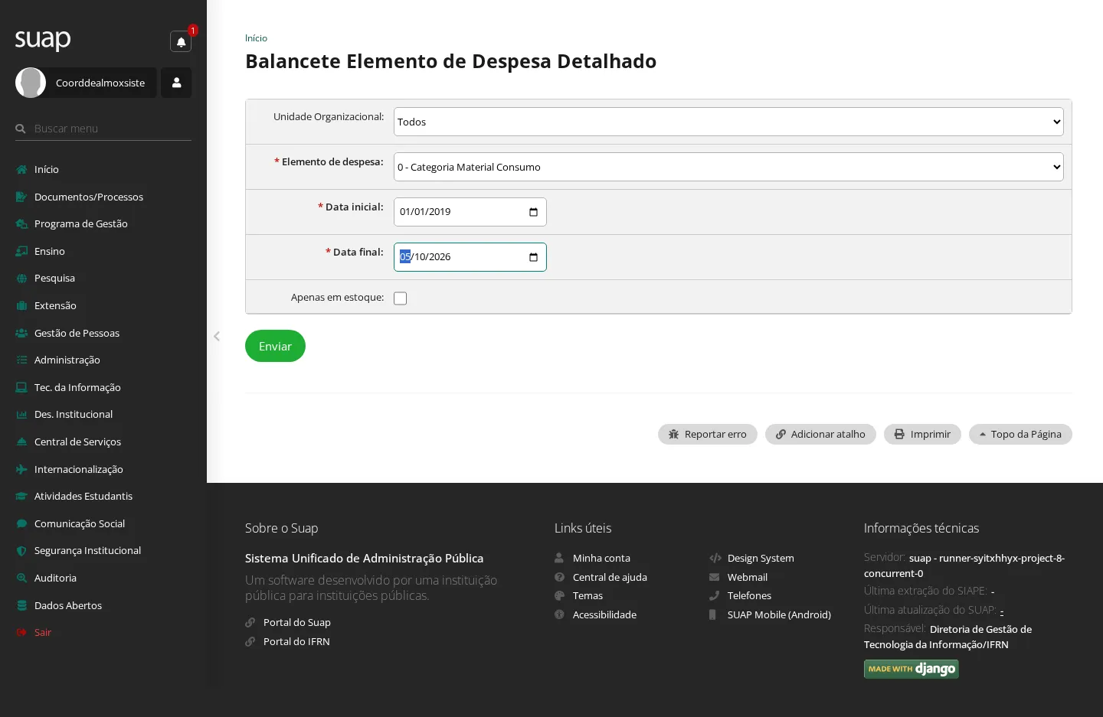1103x717 pixels.
Task: Open the Unidade Organizacional dropdown
Action: (x=728, y=122)
